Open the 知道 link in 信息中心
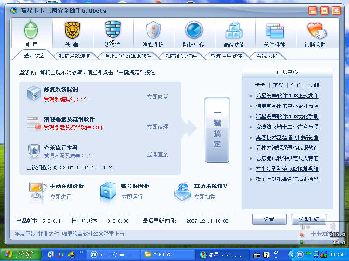The width and height of the screenshot is (349, 261). coord(315,85)
